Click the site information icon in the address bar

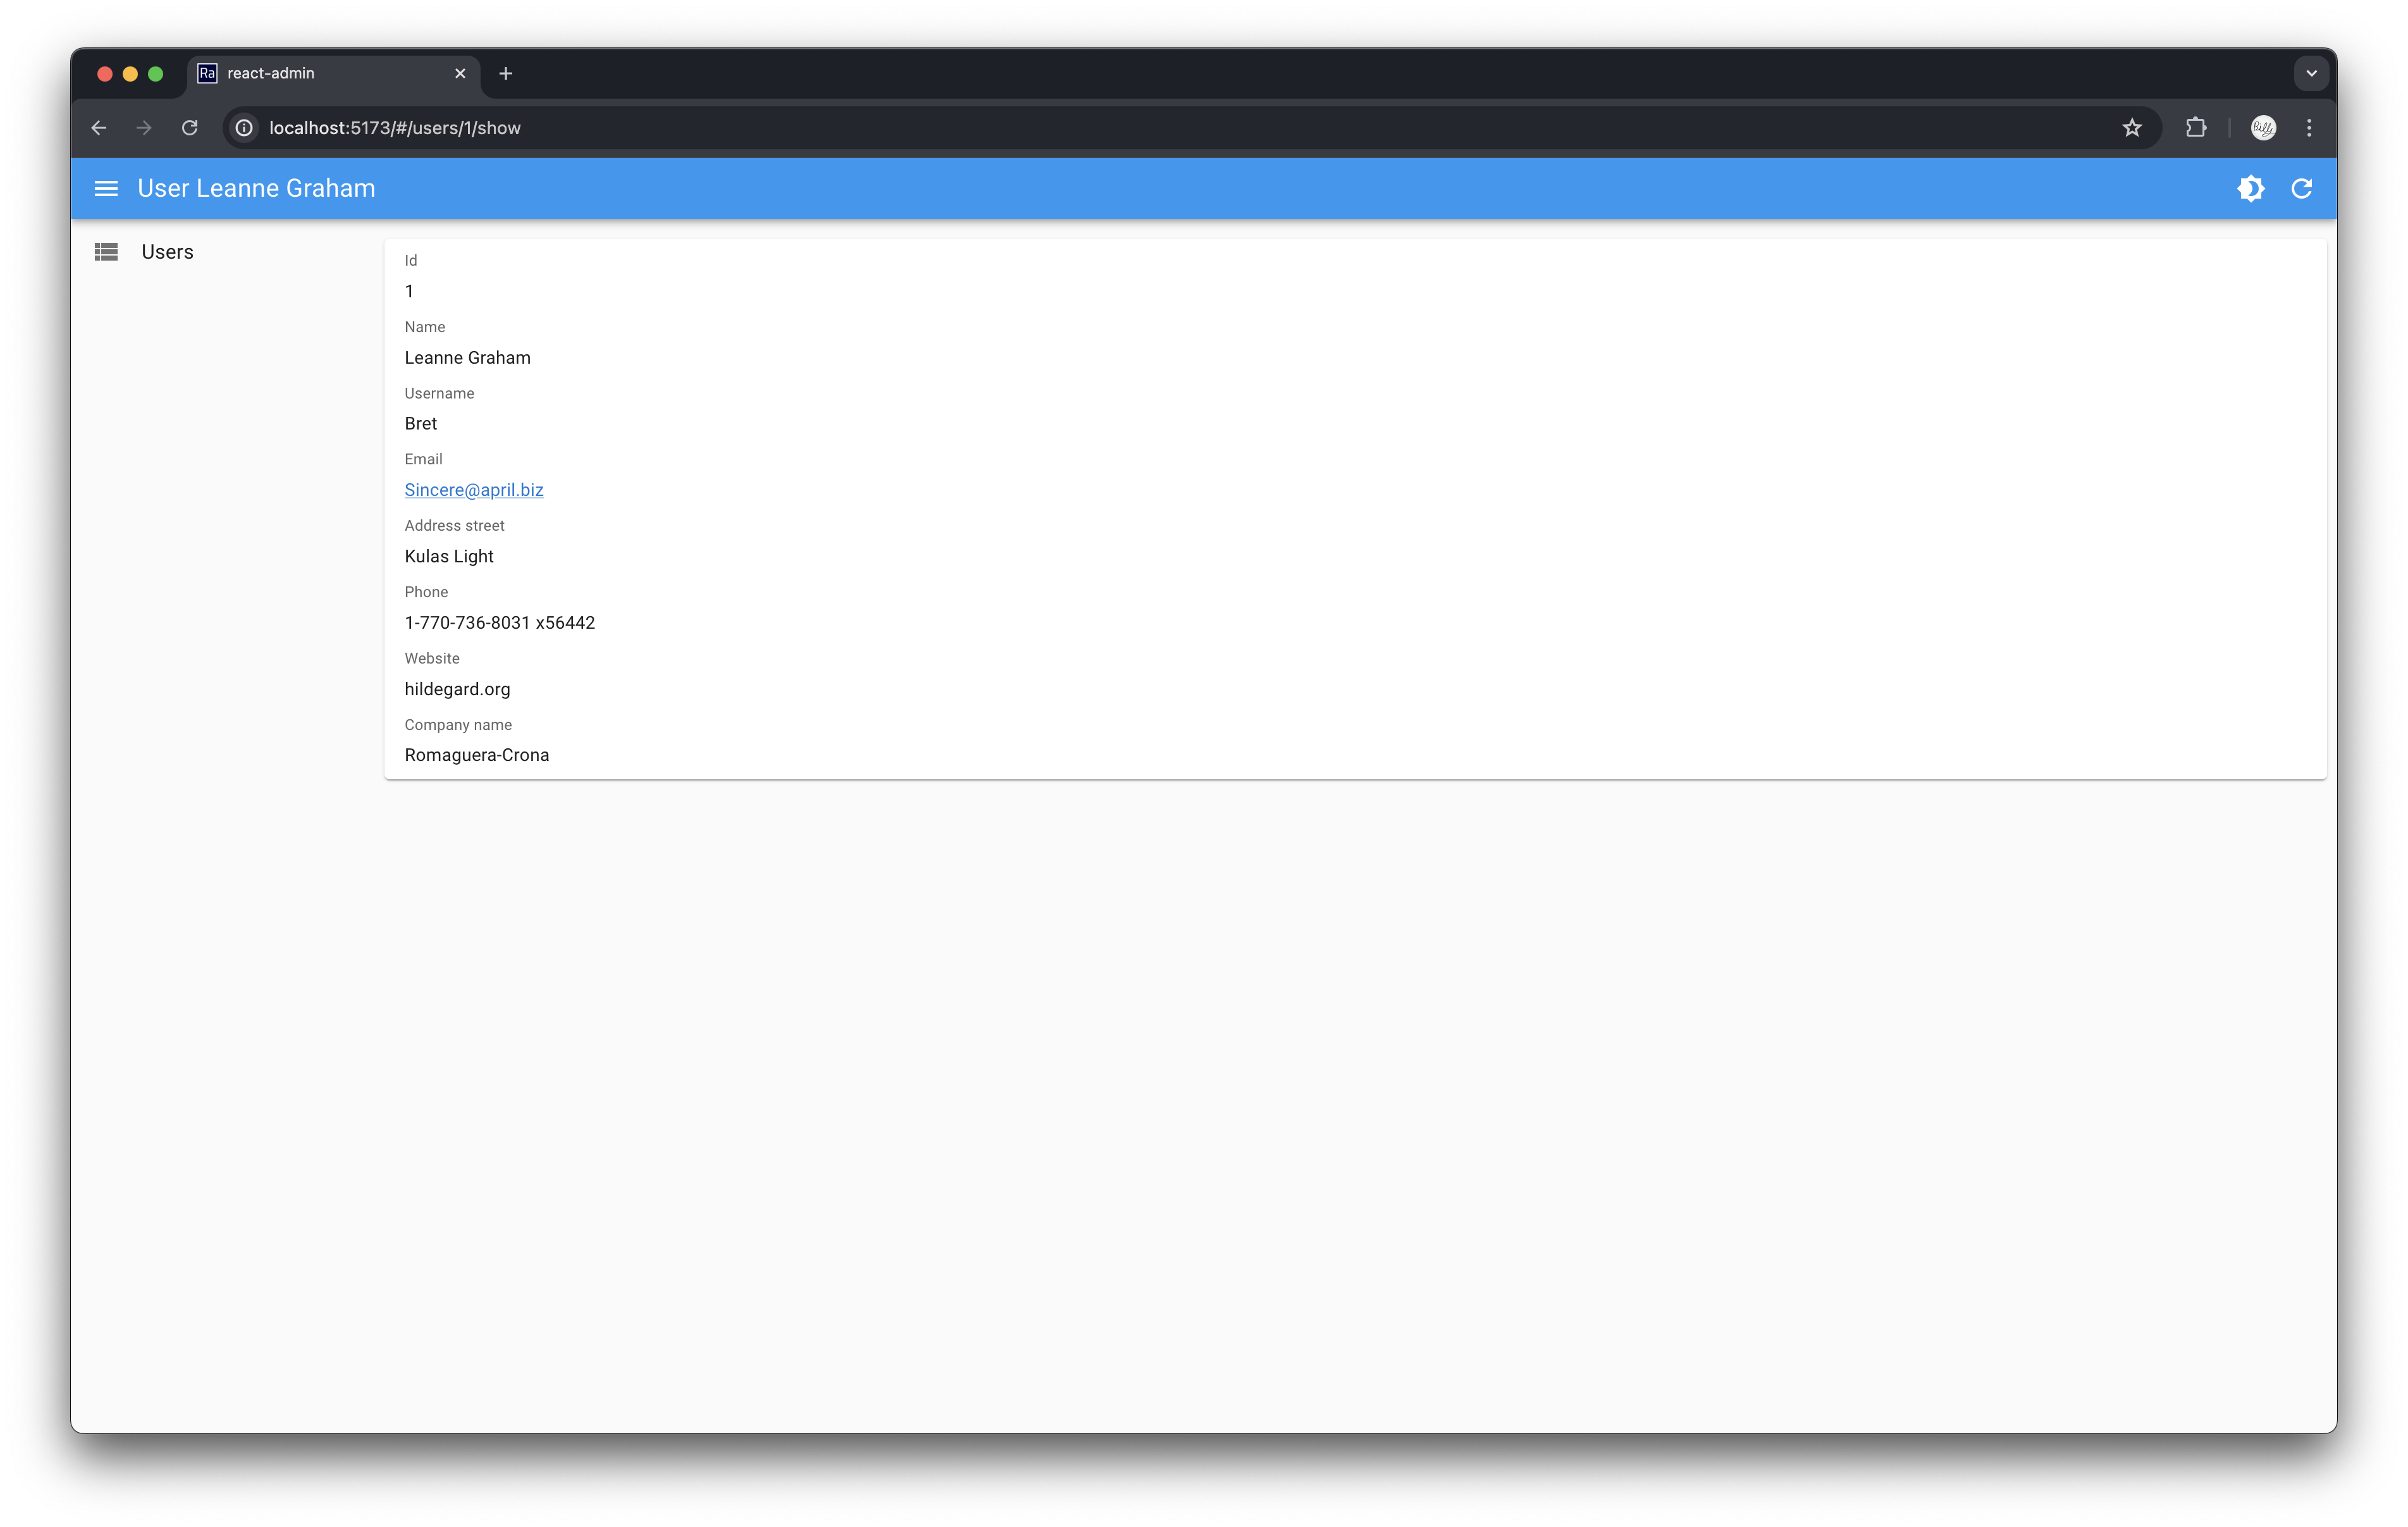244,128
